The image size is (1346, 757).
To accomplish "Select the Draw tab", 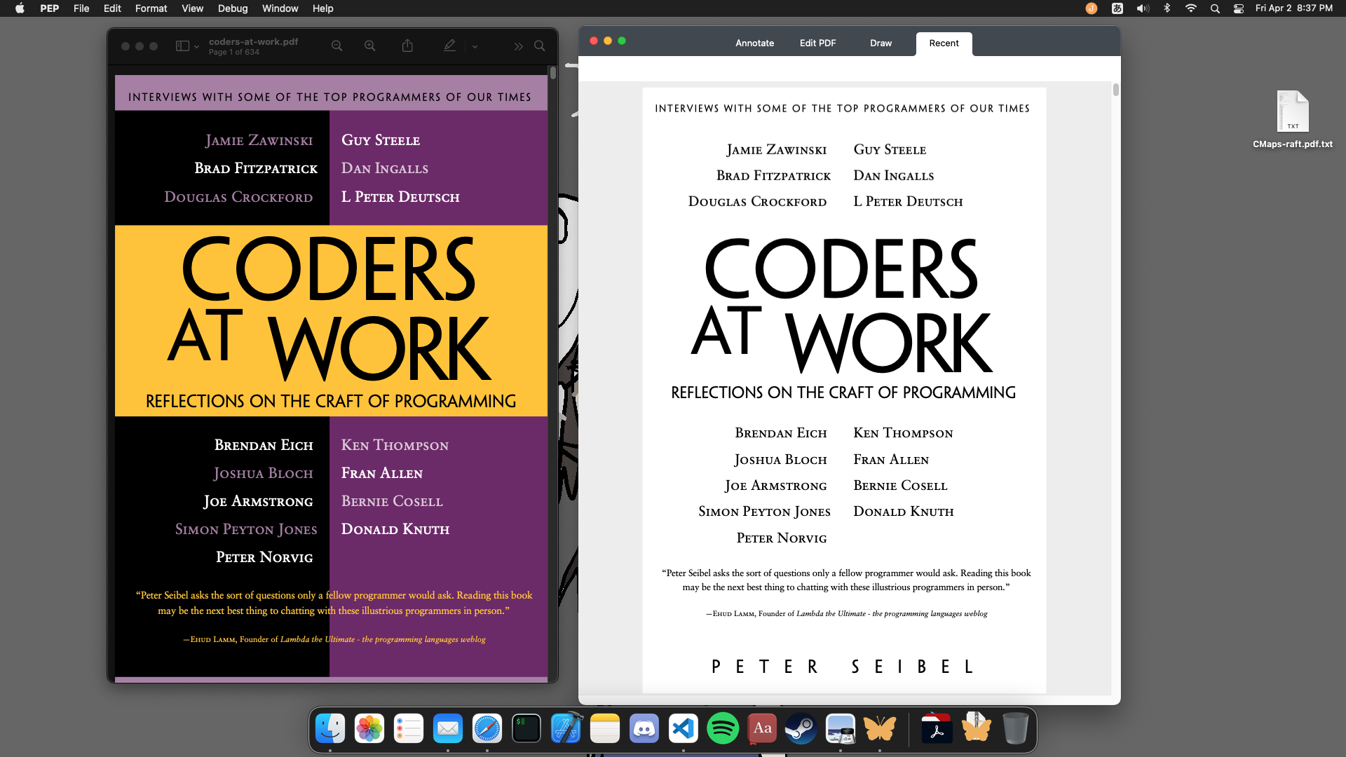I will click(881, 43).
